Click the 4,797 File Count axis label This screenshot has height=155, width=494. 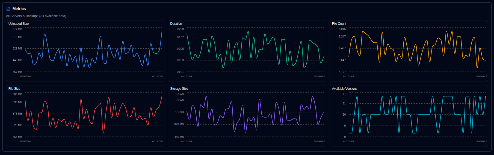coord(342,72)
